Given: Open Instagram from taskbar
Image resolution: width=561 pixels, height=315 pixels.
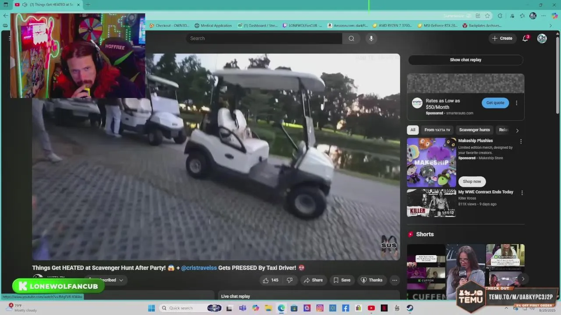Looking at the screenshot, I should point(320,308).
